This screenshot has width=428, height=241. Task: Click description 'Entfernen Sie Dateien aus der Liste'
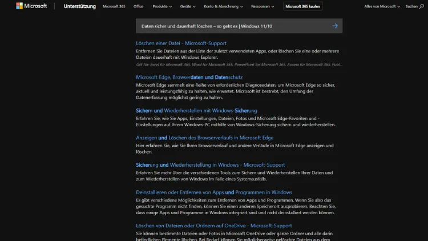(x=237, y=54)
